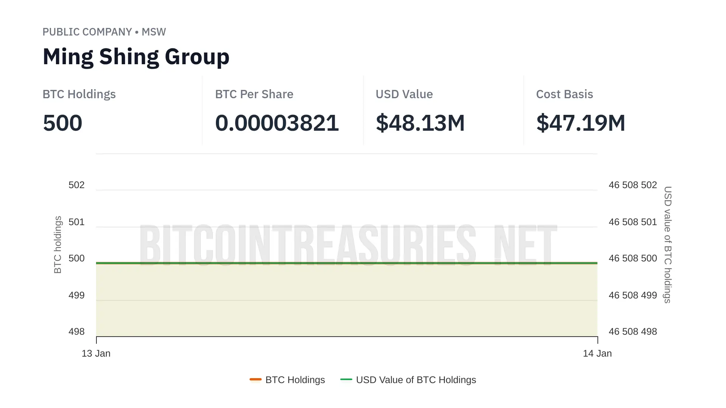Viewport: 726px width, 408px height.
Task: Toggle the BTC Holdings legend series
Action: point(287,380)
